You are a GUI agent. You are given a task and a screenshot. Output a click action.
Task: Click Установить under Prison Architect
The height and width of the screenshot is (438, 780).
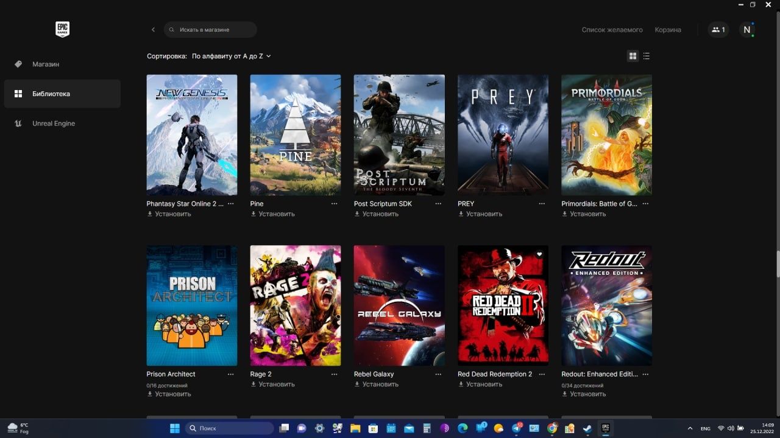click(x=169, y=394)
